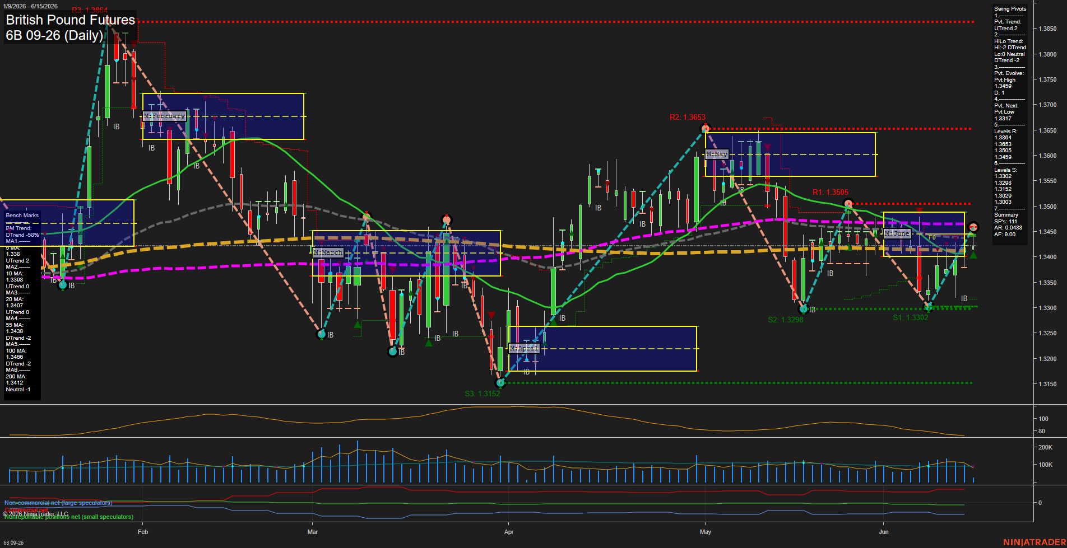Click the swing pivot low marker above S1 1.3302
This screenshot has width=1067, height=548.
(x=928, y=306)
